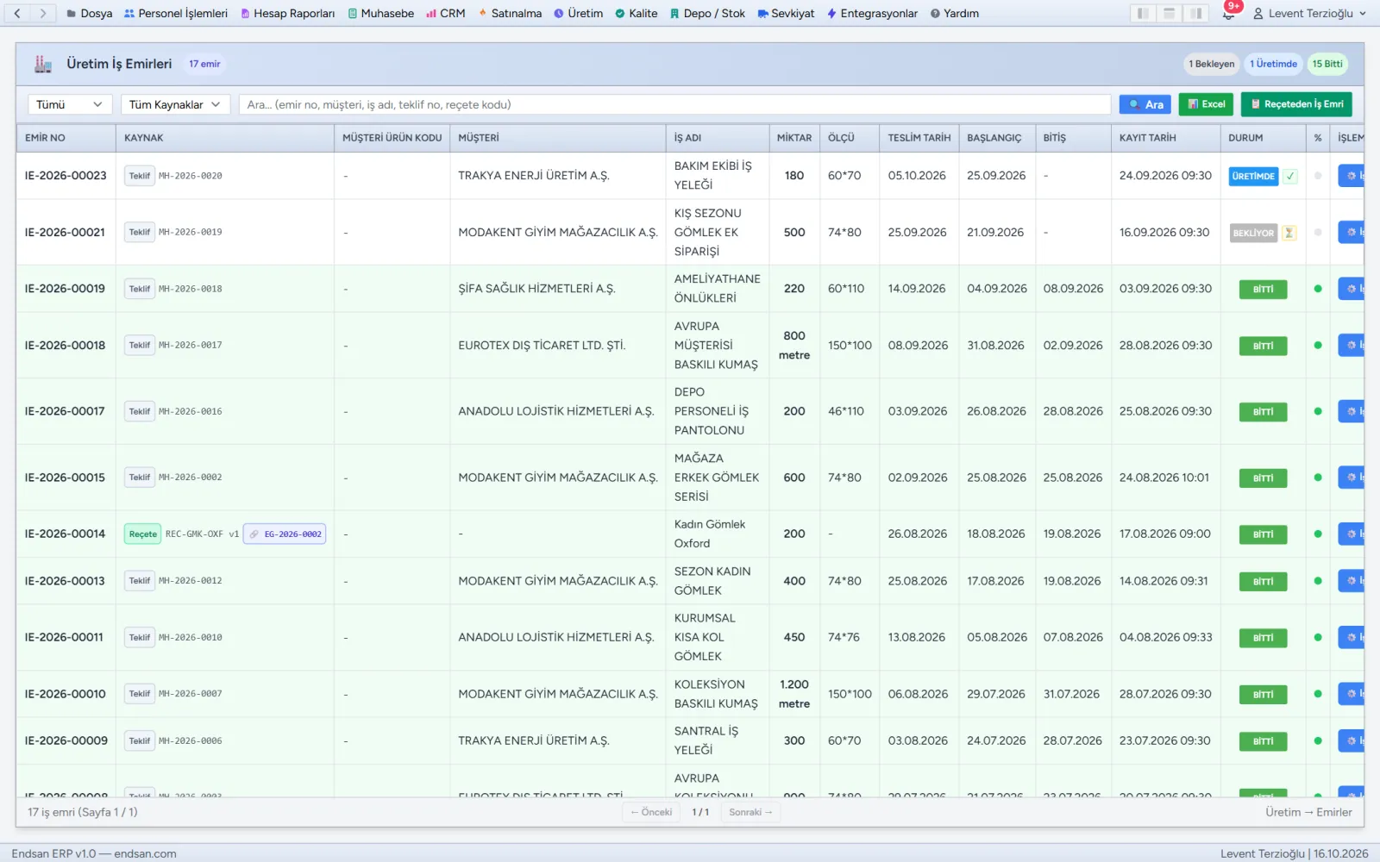Filter by the 15 Bitti badge
Viewport: 1380px width, 862px height.
(1327, 64)
